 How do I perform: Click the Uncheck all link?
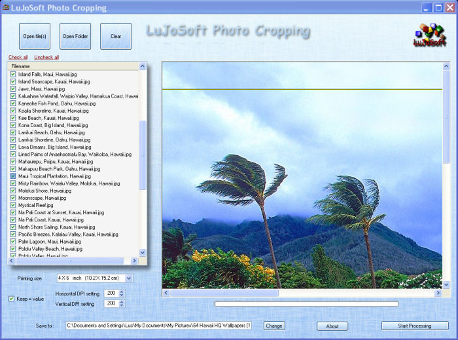pyautogui.click(x=46, y=57)
